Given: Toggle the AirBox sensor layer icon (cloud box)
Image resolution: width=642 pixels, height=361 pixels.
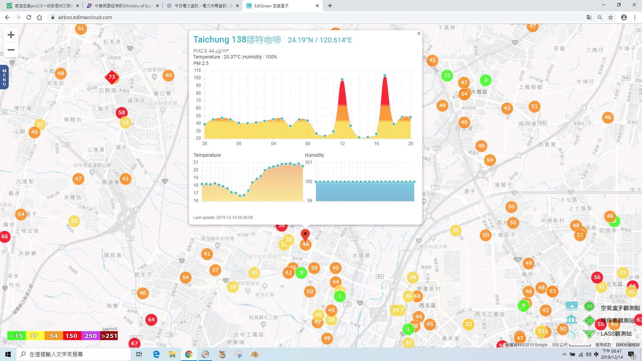Looking at the screenshot, I should 572,306.
